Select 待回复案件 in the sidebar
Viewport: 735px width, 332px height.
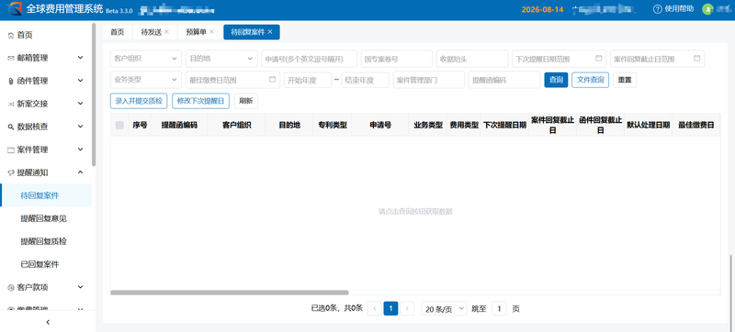[x=46, y=195]
